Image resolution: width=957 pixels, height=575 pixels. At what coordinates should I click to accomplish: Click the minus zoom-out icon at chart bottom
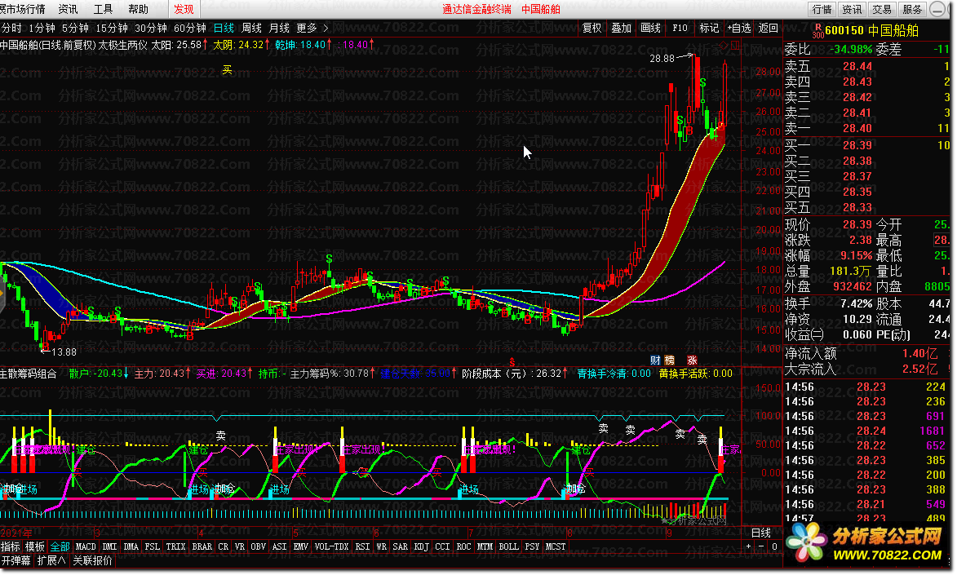tap(761, 546)
